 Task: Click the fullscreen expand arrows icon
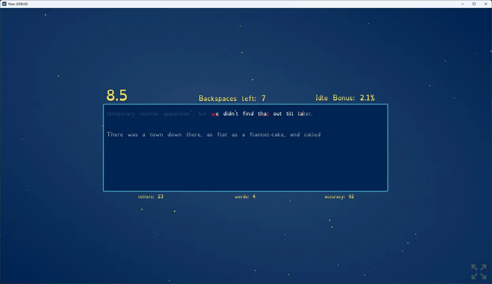pos(479,272)
